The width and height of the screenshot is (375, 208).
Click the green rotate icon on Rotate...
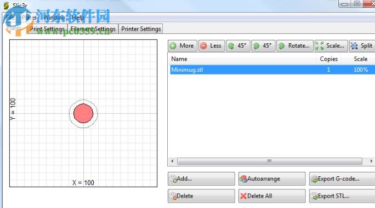281,45
